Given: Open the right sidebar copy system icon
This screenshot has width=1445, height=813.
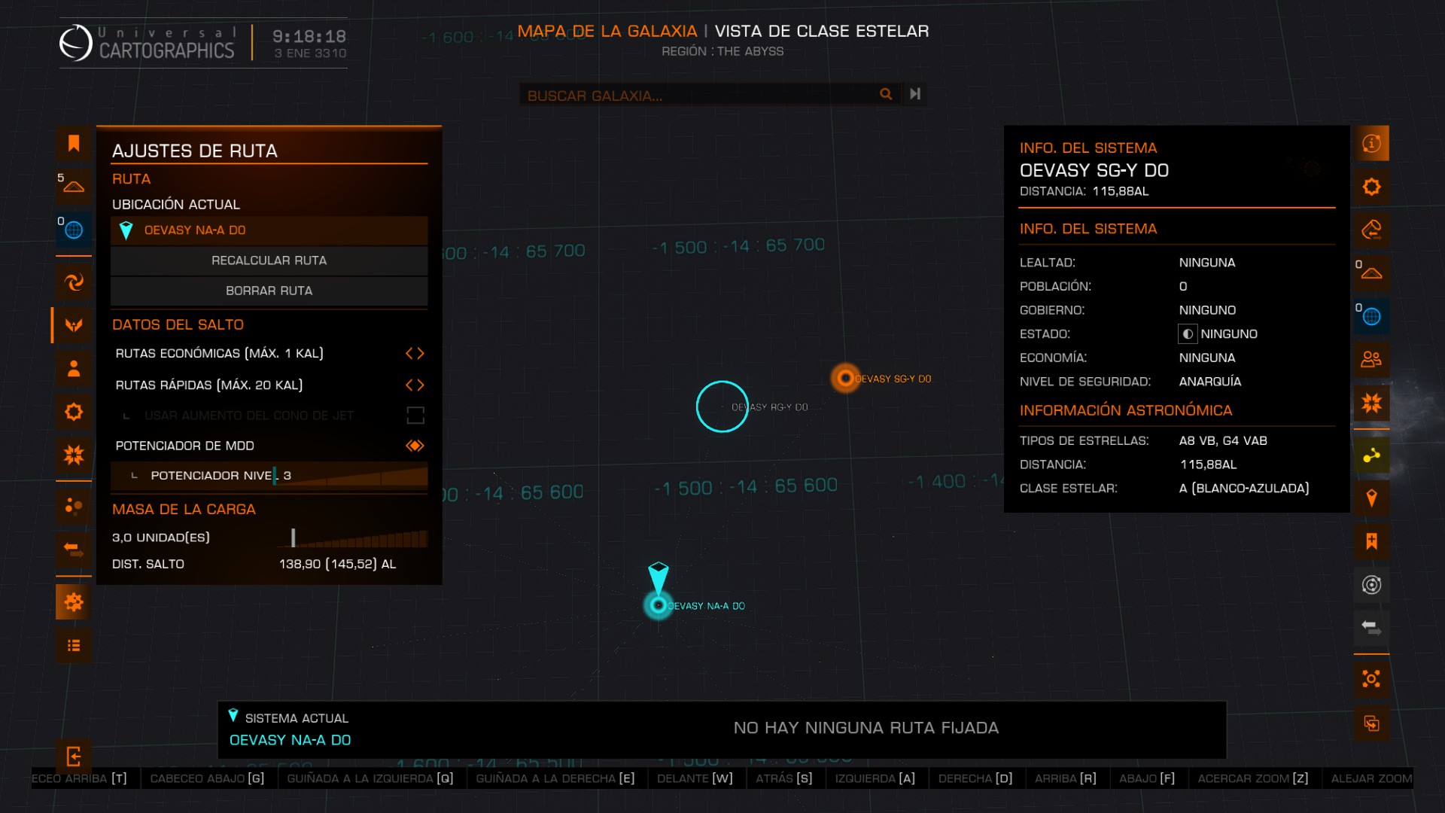Looking at the screenshot, I should click(1371, 723).
